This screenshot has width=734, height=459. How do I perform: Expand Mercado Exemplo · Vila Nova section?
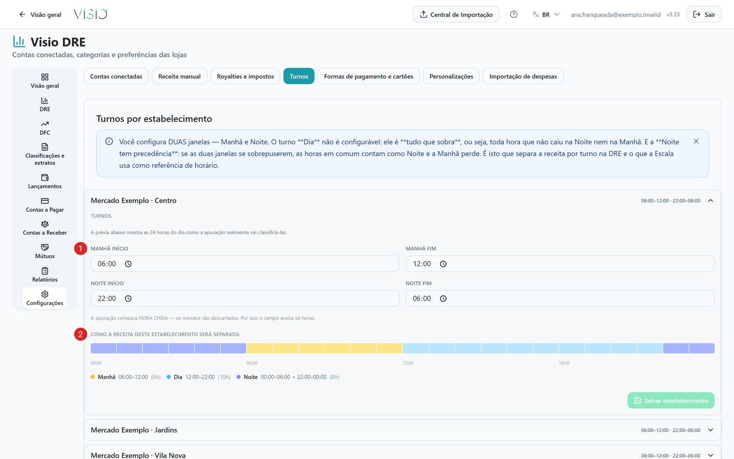tap(711, 455)
